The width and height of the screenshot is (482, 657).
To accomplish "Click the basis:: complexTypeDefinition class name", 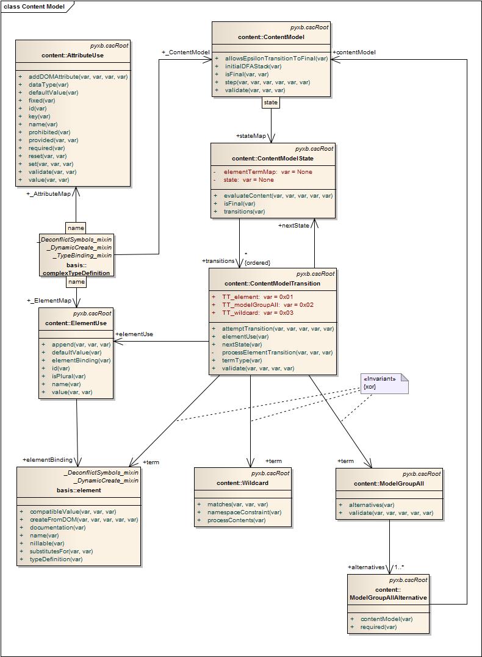I will [x=76, y=269].
